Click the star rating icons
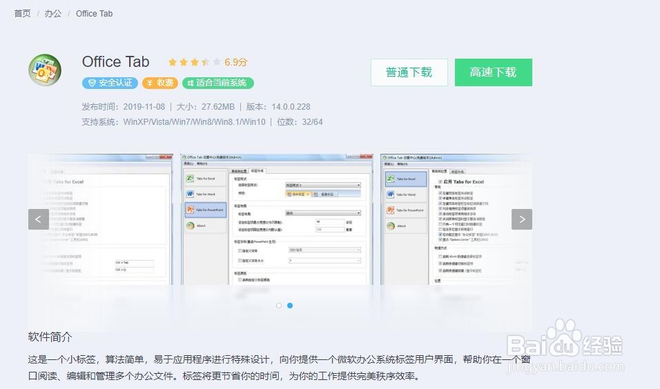The image size is (660, 389). (194, 62)
